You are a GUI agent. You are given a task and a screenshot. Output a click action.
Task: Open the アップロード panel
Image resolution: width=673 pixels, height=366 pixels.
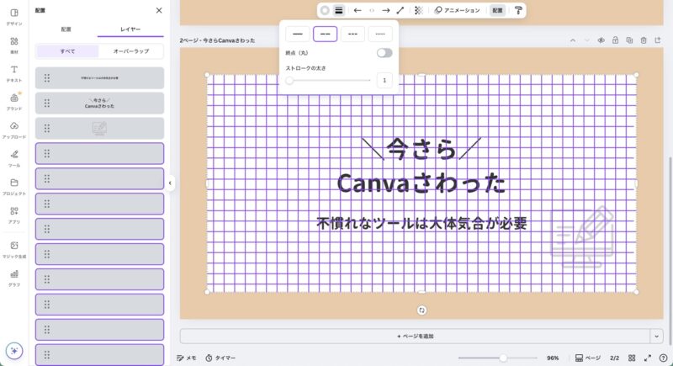click(14, 130)
